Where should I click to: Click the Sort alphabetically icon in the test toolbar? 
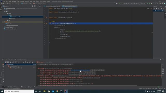[11, 62]
